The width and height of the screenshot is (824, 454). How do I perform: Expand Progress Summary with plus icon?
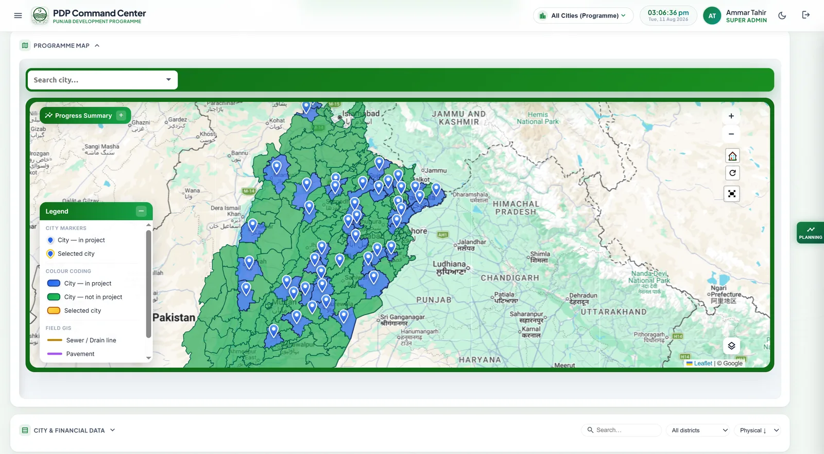coord(121,115)
